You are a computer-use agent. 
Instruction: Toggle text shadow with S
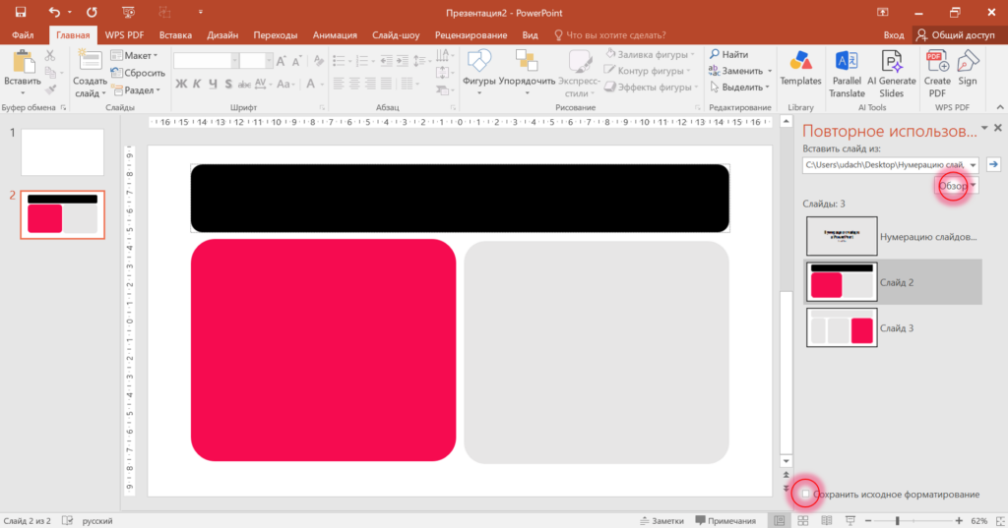pos(228,85)
